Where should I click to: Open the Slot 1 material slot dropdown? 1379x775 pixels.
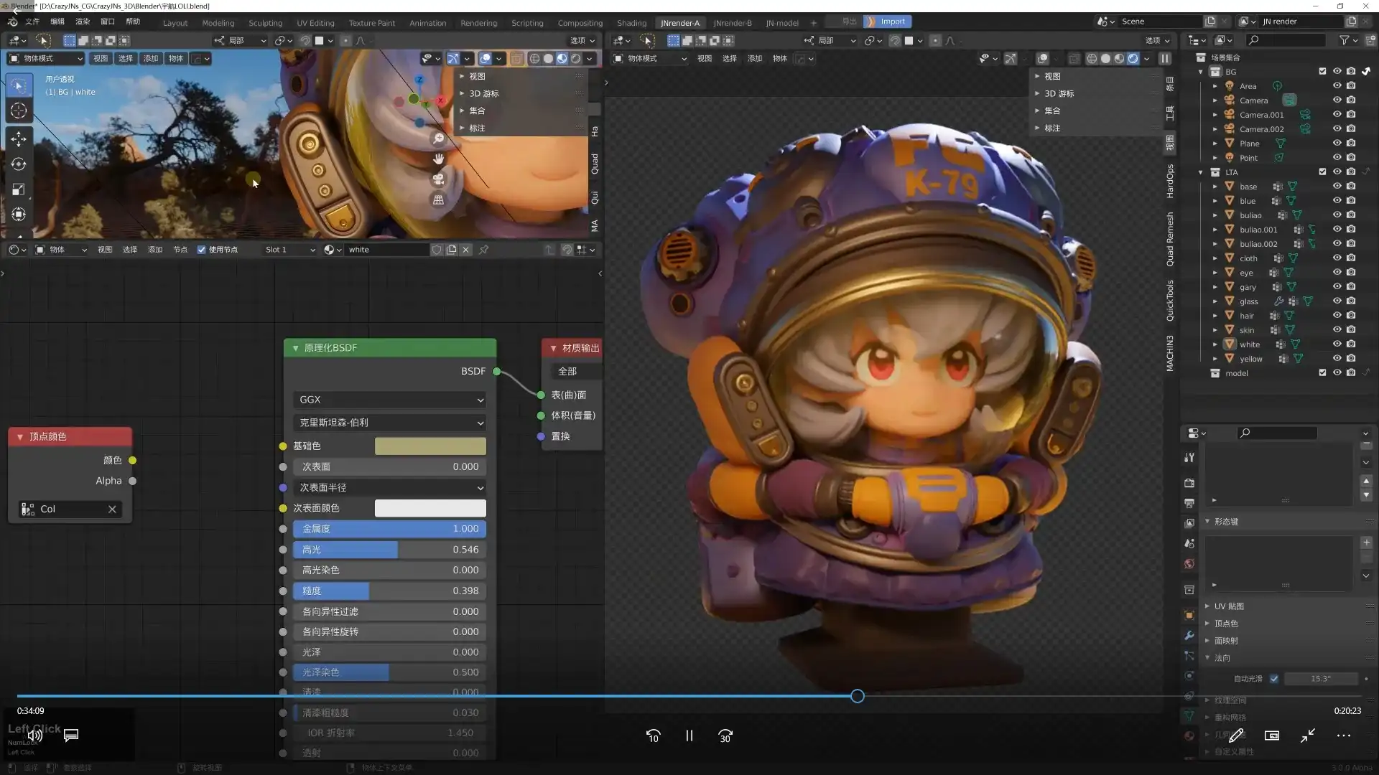pyautogui.click(x=289, y=250)
